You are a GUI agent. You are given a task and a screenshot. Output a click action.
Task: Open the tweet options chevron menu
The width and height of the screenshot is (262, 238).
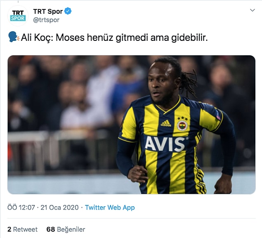[253, 10]
